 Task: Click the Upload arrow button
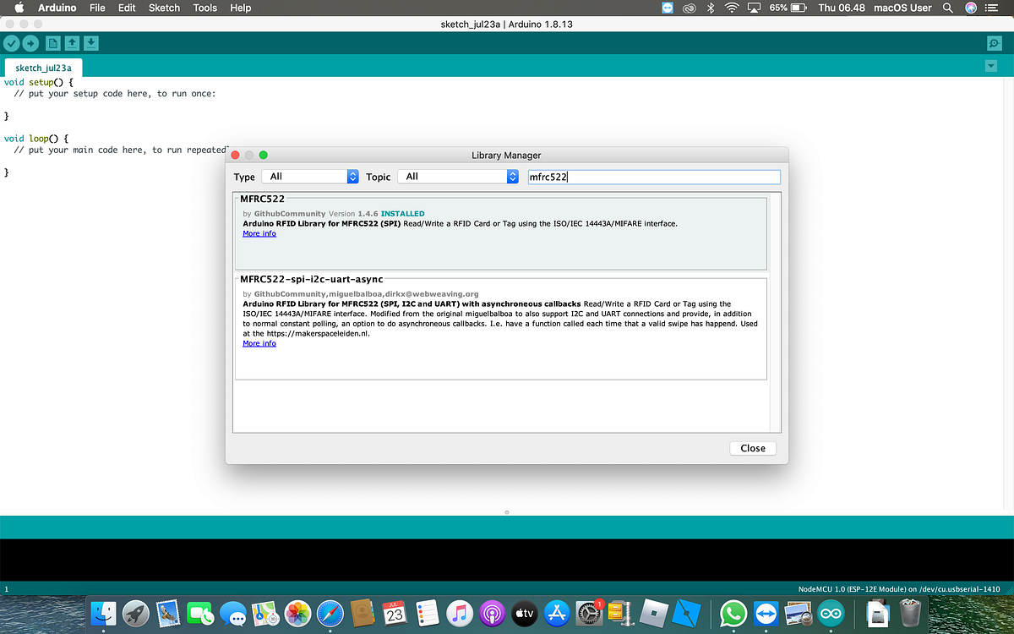point(30,43)
